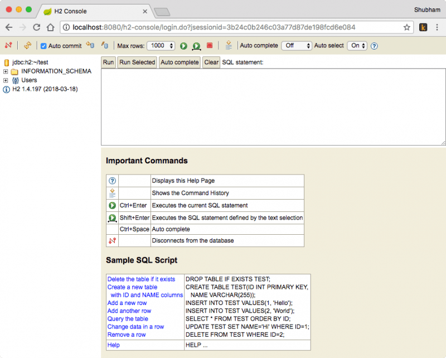Image resolution: width=446 pixels, height=358 pixels.
Task: Click the Rollback toolbar icon
Action: pos(90,45)
